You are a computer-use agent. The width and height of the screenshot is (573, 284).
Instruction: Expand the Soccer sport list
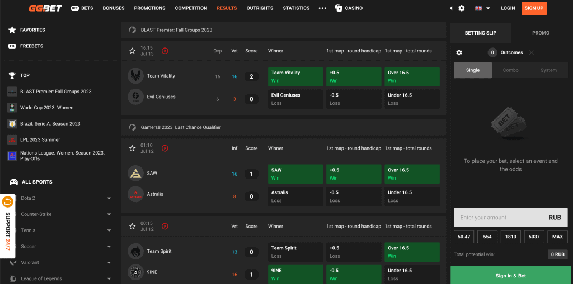point(109,247)
